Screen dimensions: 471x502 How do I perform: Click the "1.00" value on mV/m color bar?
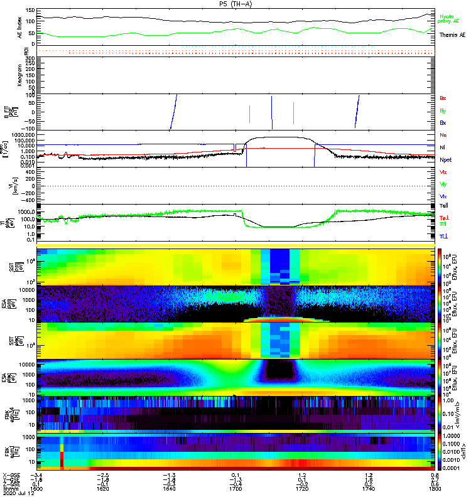coord(448,400)
